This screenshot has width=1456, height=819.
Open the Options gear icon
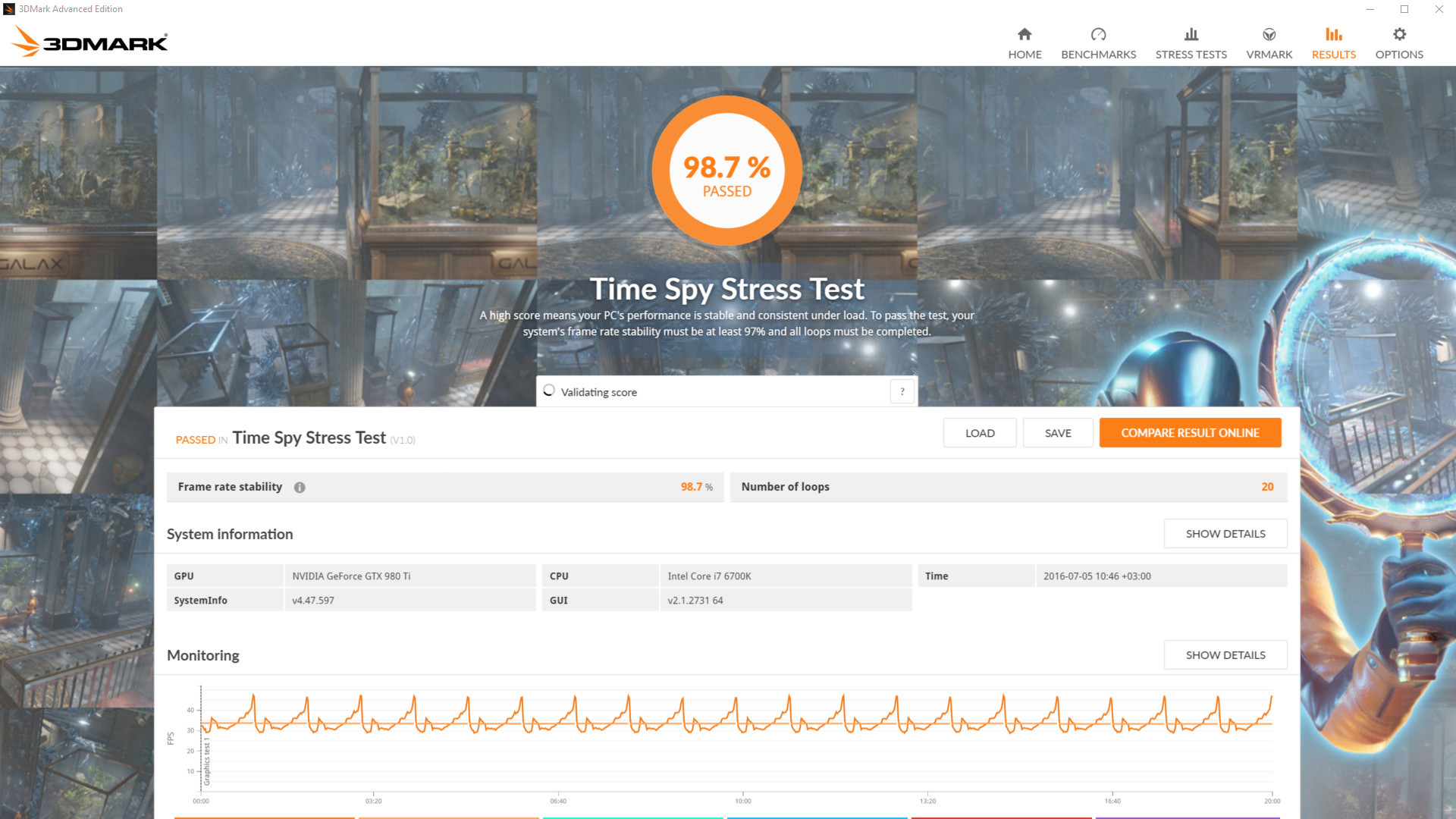pyautogui.click(x=1399, y=34)
